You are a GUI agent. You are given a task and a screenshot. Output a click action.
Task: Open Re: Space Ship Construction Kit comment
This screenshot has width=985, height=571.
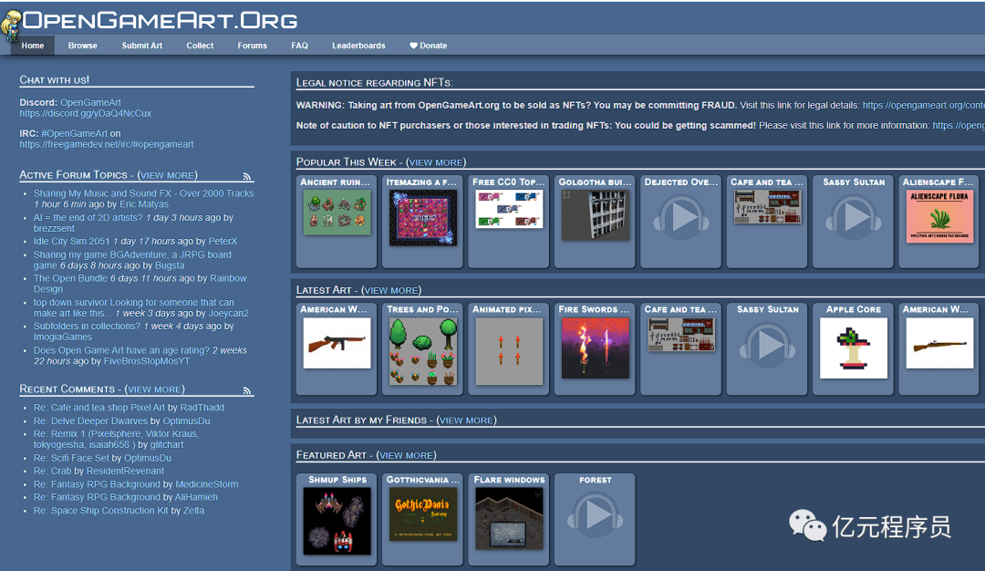tap(100, 511)
